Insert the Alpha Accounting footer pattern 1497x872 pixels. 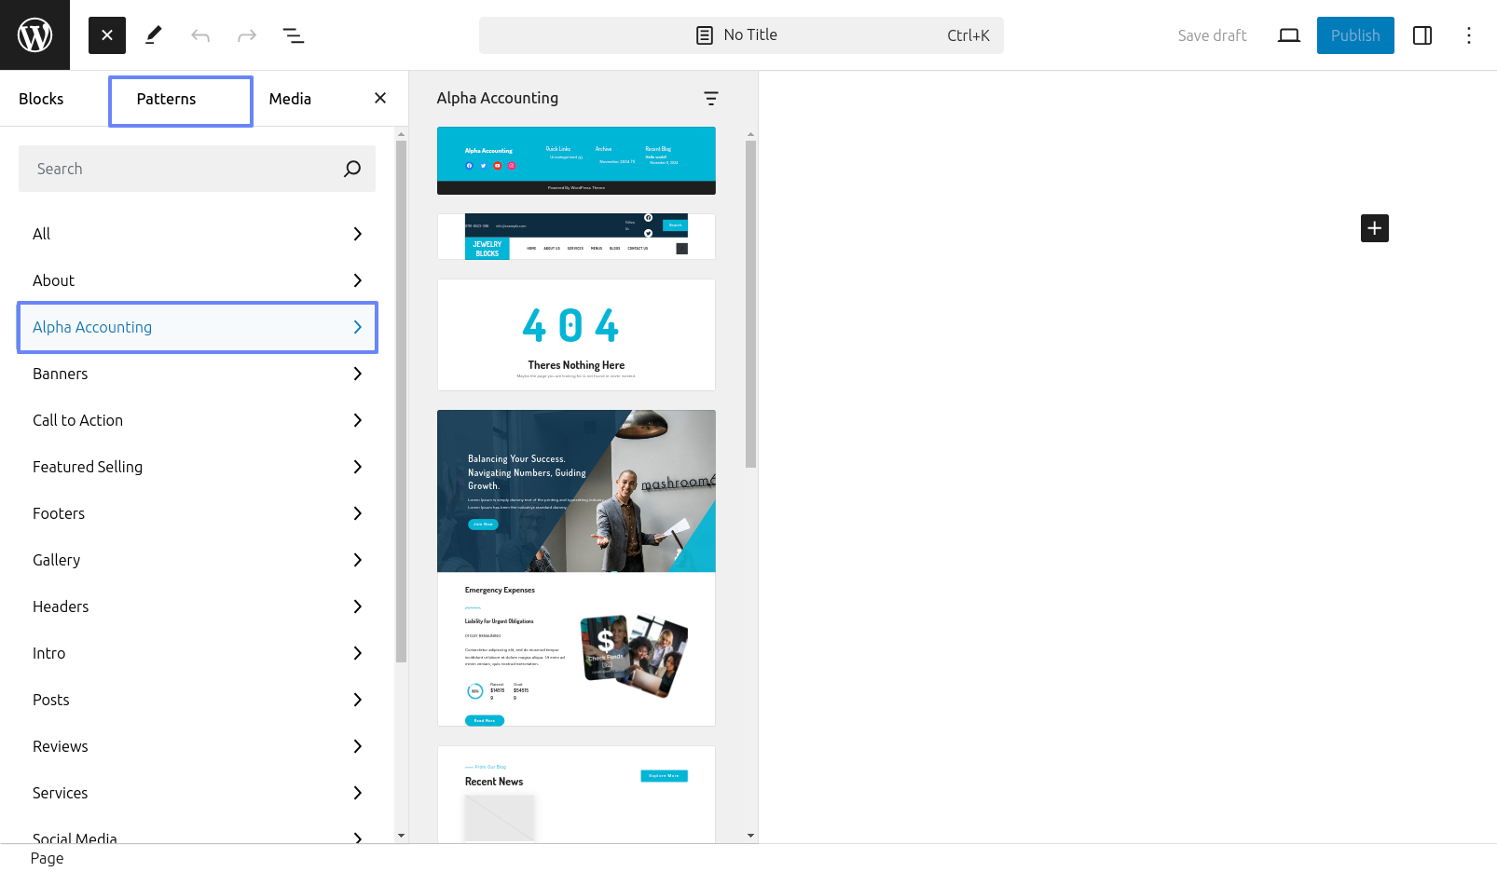576,160
